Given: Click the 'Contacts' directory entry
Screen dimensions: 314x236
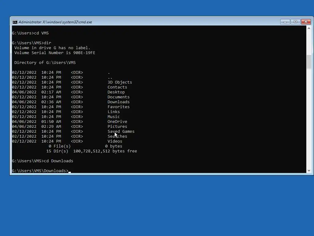Looking at the screenshot, I should click(117, 87).
